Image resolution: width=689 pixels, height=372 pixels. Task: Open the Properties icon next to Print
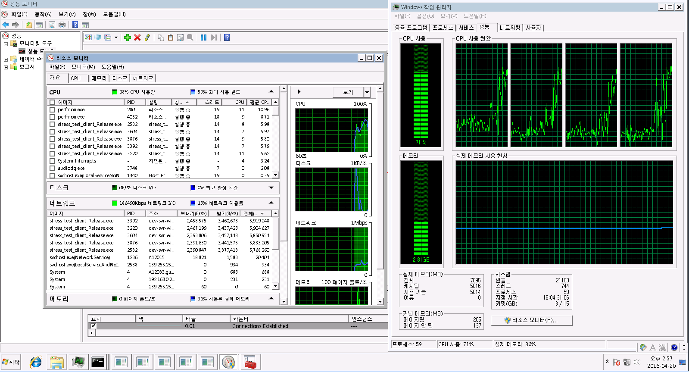pos(52,25)
